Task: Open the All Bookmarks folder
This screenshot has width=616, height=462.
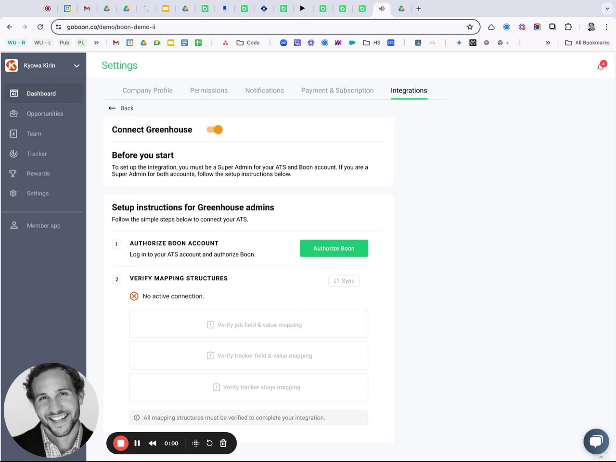Action: pos(587,42)
